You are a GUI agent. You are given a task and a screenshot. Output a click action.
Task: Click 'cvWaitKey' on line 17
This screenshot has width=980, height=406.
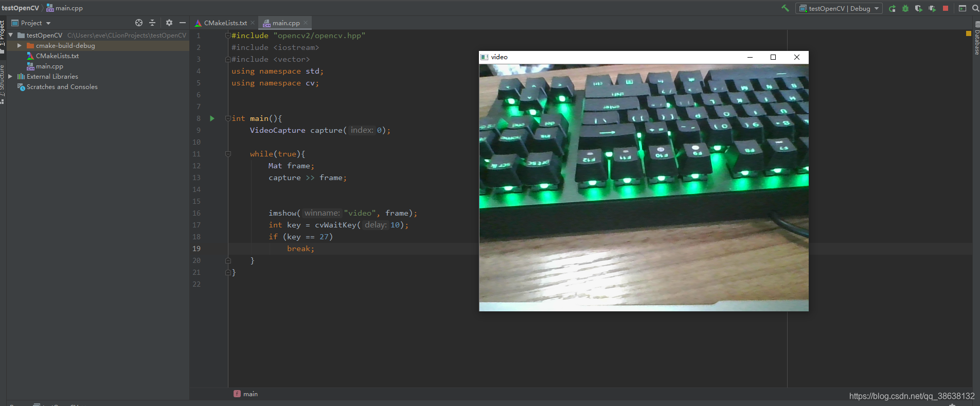336,225
